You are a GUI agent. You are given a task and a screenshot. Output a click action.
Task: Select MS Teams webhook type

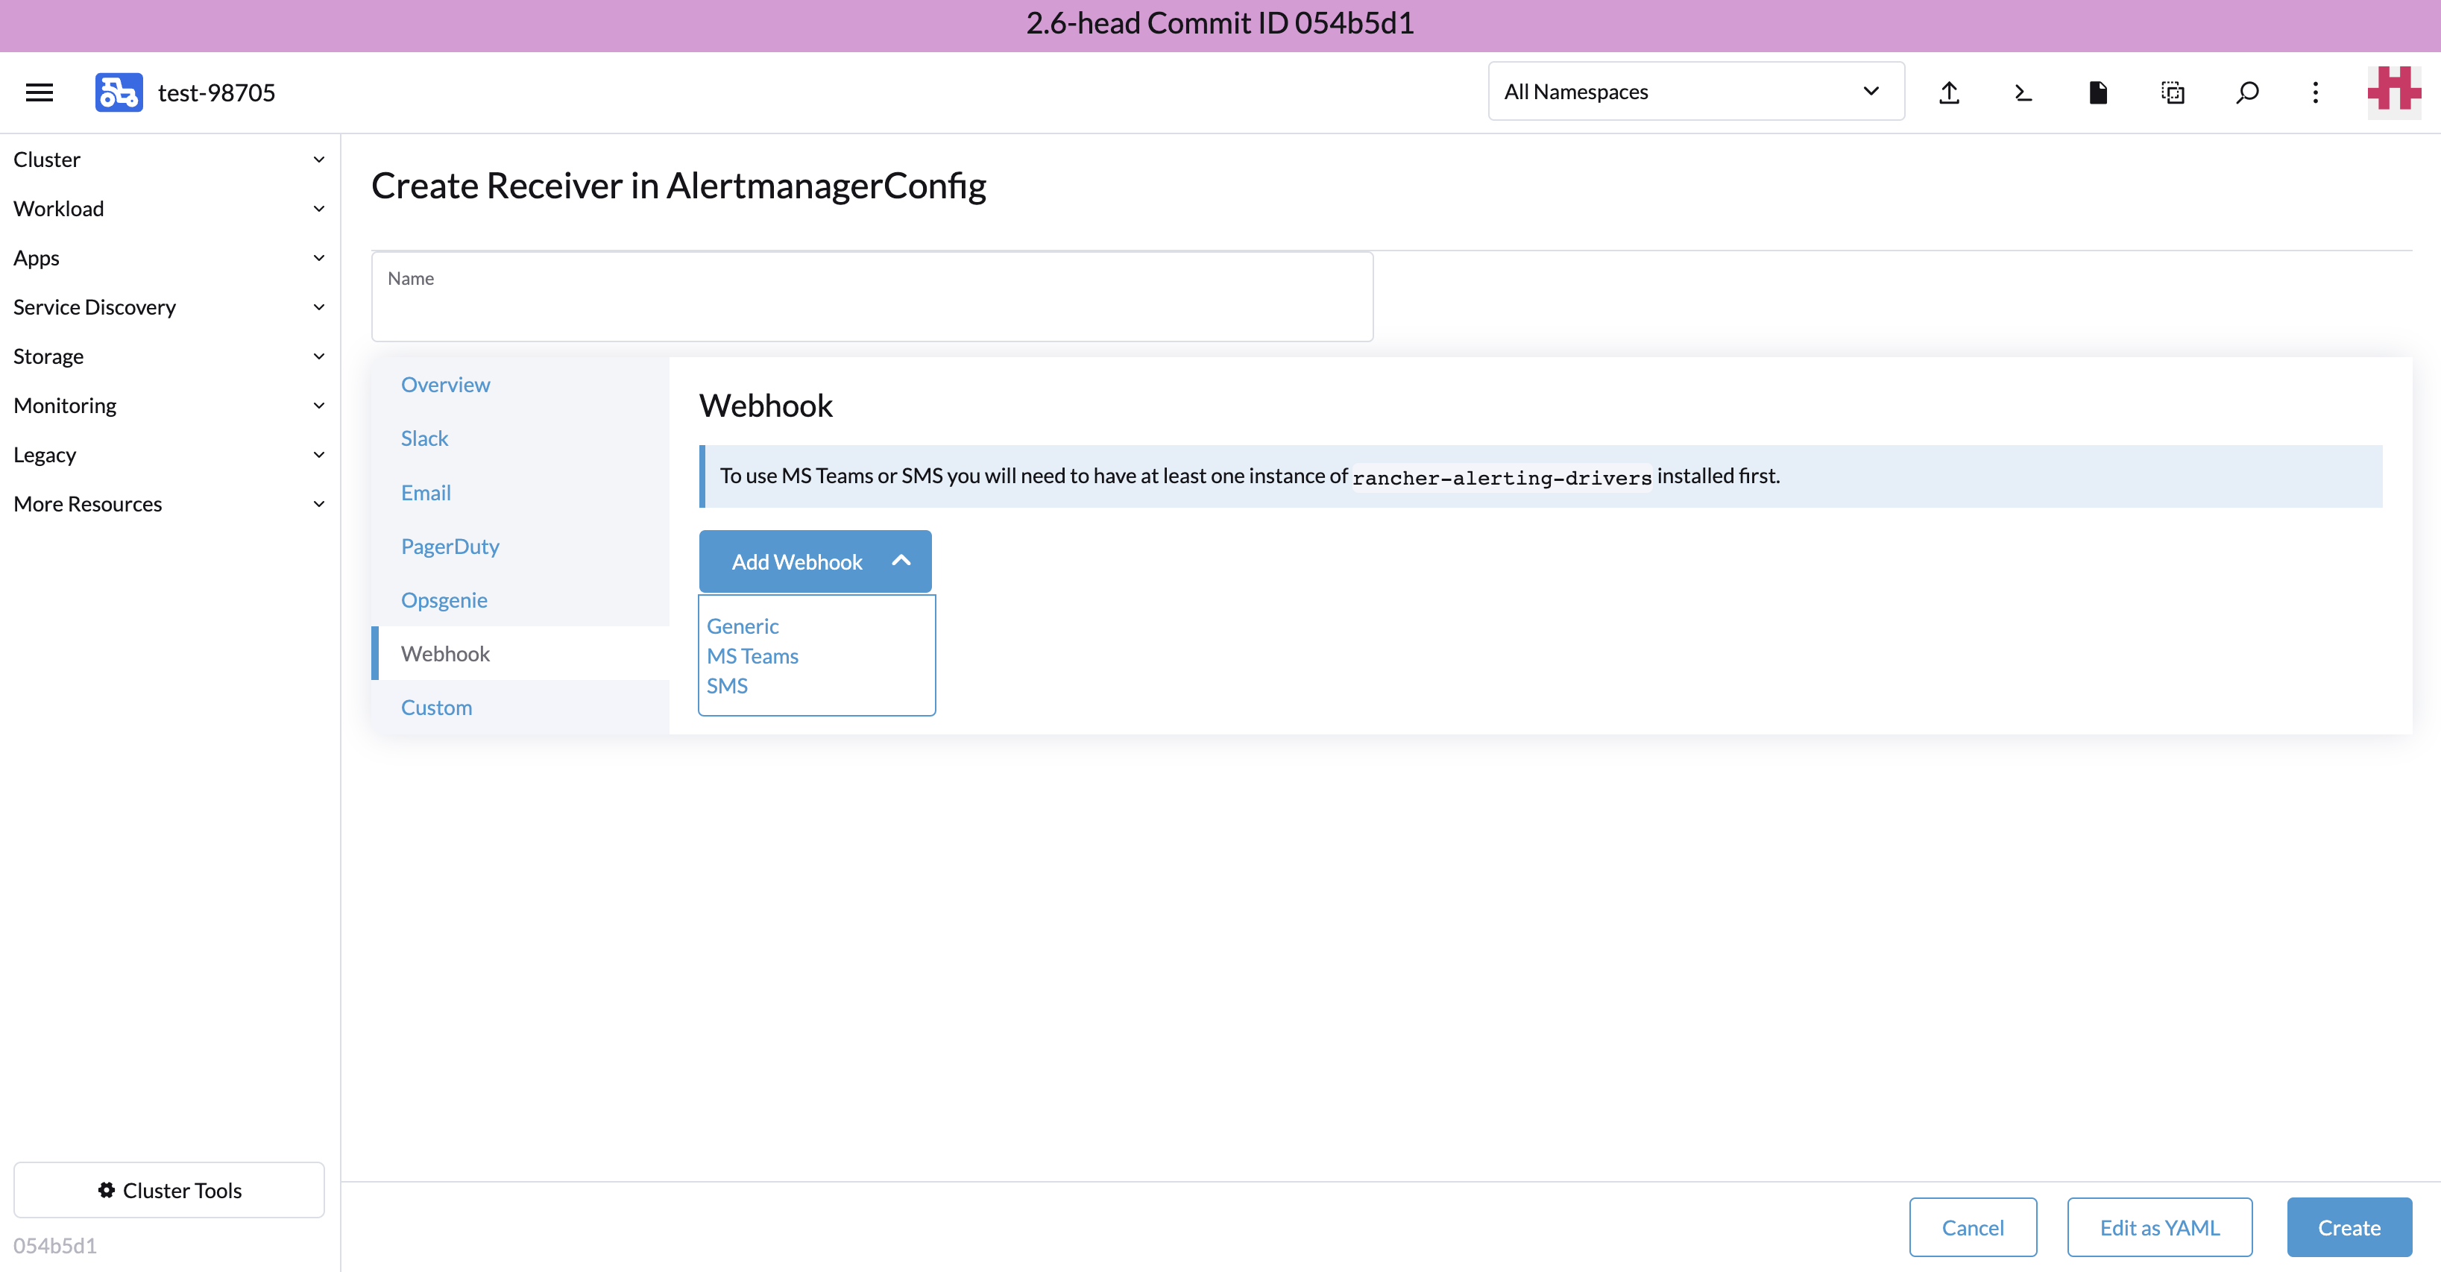(x=752, y=655)
